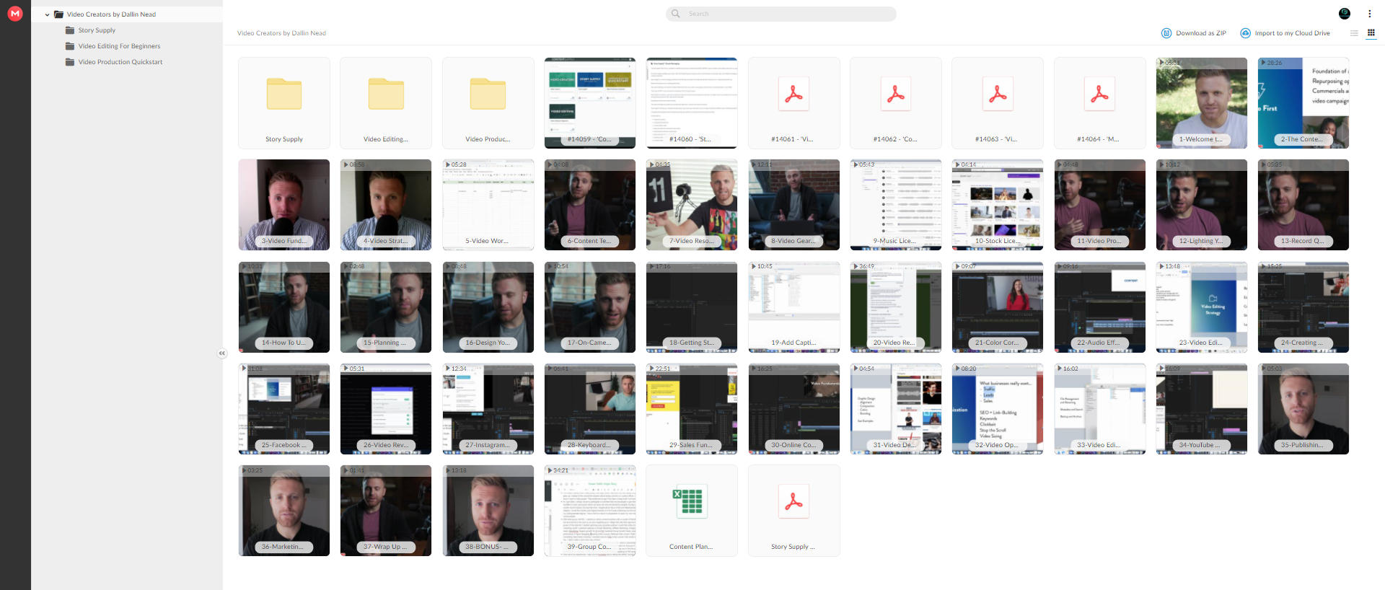Open the 24-Creating video

(1303, 307)
